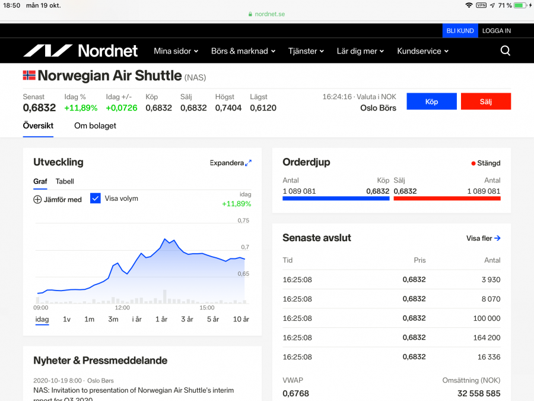Uncheck the Visa volym checkbox
The height and width of the screenshot is (401, 534).
point(96,198)
